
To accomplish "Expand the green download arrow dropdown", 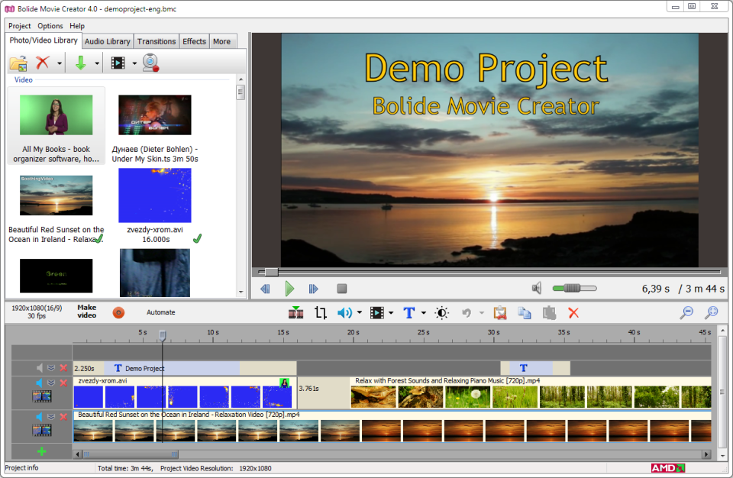I will tap(97, 63).
